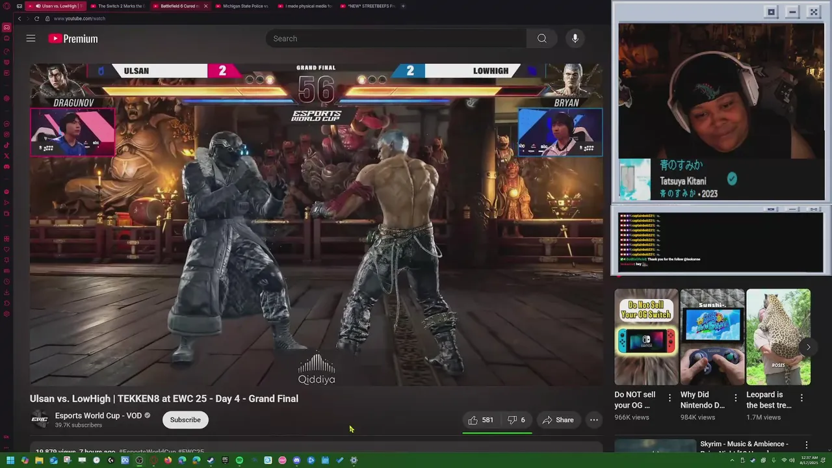This screenshot has height=468, width=832.
Task: Click the dash button on webcam overlay window
Action: pyautogui.click(x=792, y=12)
